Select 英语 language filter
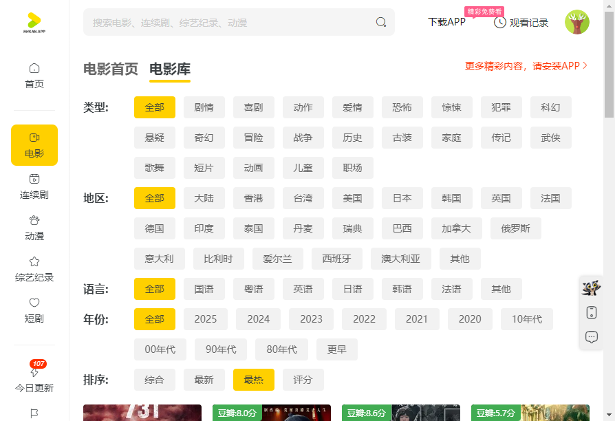615x421 pixels. (303, 289)
